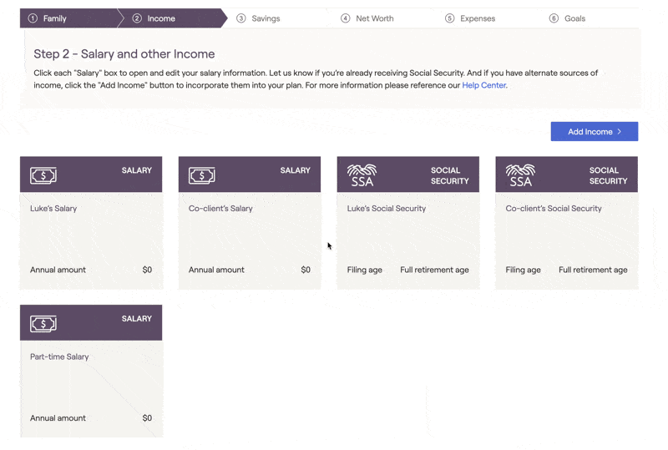Click the chevron arrow on Add Income

pyautogui.click(x=620, y=132)
